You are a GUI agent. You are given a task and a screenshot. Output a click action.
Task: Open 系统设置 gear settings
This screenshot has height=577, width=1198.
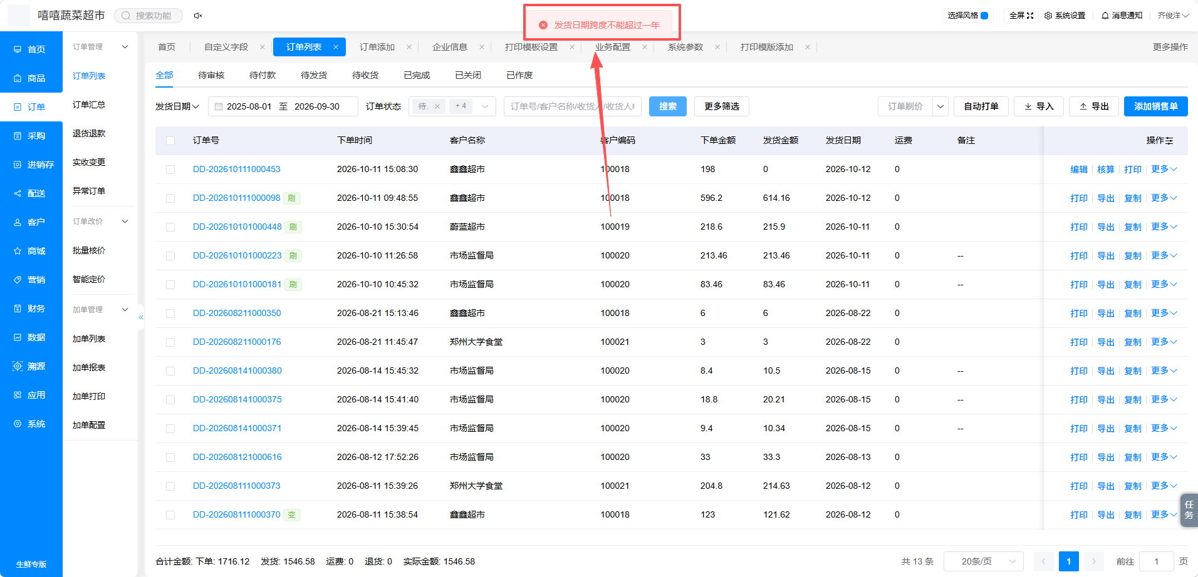pyautogui.click(x=1065, y=16)
